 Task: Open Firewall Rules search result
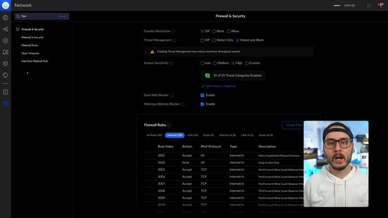[x=30, y=45]
